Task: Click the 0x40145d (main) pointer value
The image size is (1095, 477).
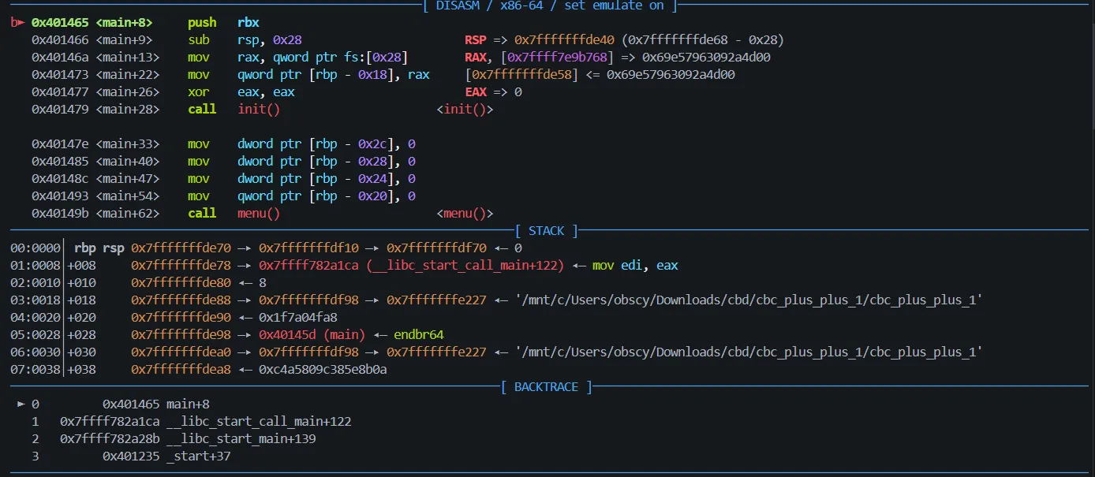Action: coord(312,335)
